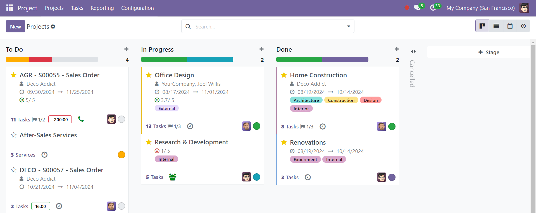Click green team icon on Research & Development
This screenshot has width=536, height=213.
pyautogui.click(x=172, y=177)
